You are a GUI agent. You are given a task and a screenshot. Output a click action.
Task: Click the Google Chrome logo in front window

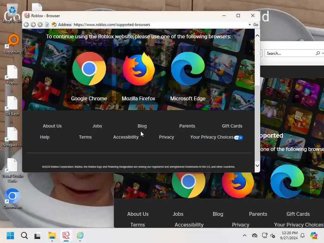pos(89,69)
